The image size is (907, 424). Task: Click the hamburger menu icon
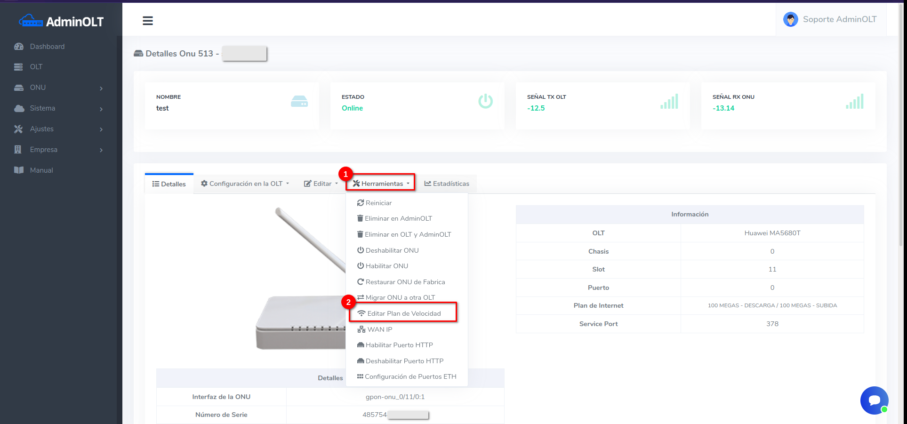tap(148, 21)
